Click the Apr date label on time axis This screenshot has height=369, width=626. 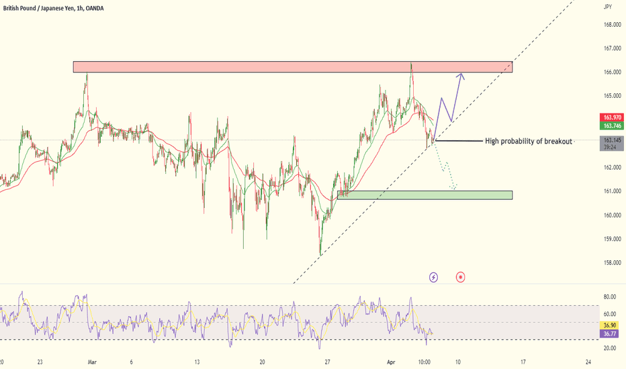(x=391, y=362)
